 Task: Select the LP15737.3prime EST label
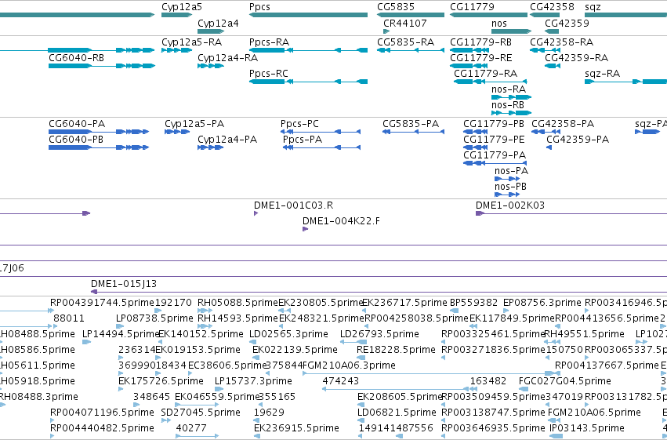[253, 381]
